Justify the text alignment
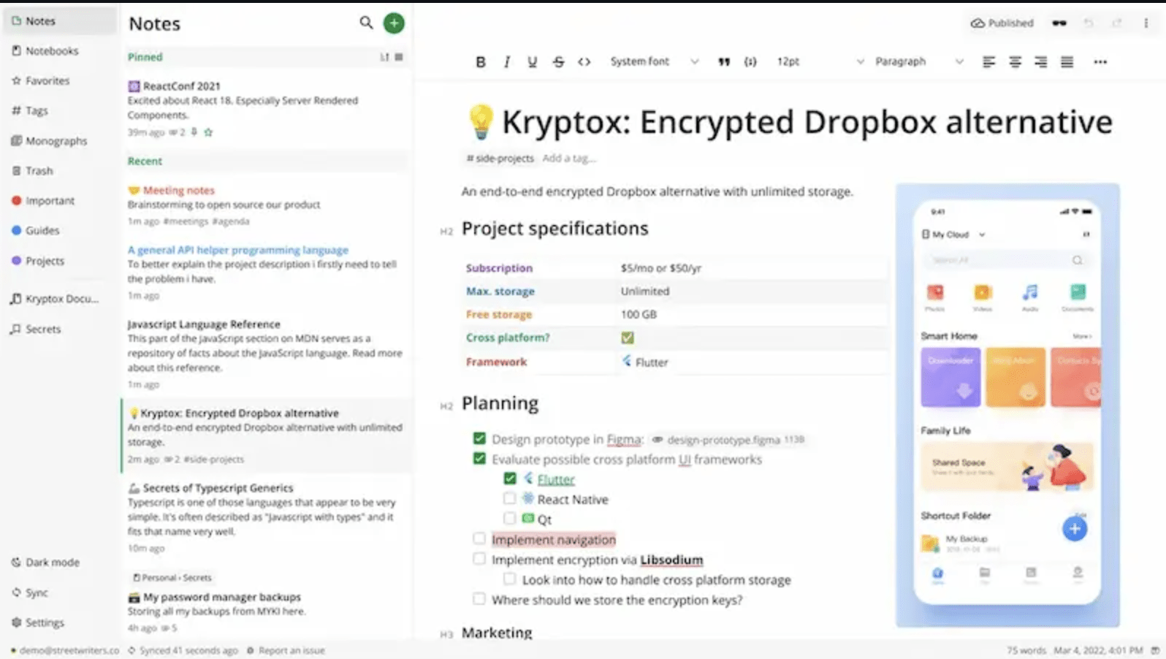The width and height of the screenshot is (1166, 659). (1067, 62)
